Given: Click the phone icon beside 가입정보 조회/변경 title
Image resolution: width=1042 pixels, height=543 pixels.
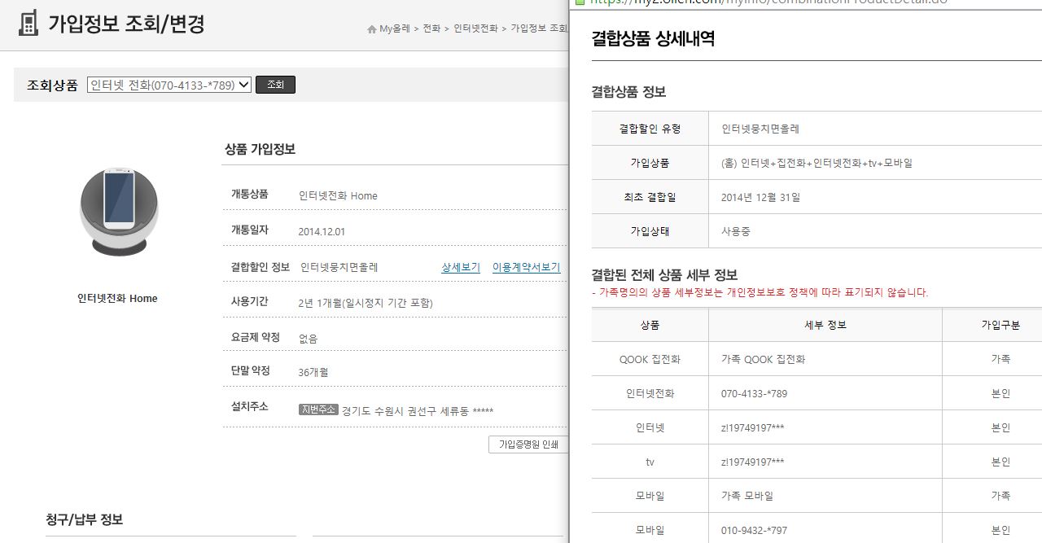Looking at the screenshot, I should click(28, 23).
